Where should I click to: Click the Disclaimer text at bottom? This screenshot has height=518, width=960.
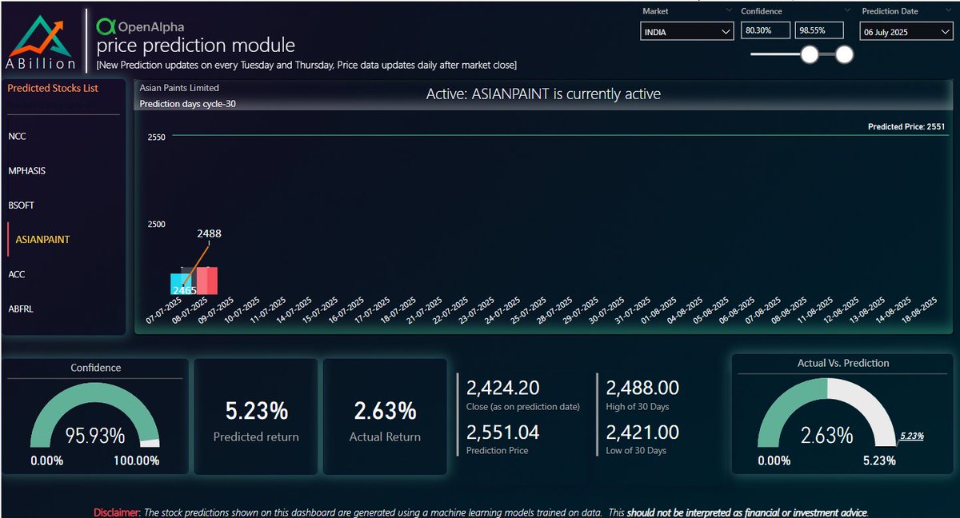click(481, 512)
